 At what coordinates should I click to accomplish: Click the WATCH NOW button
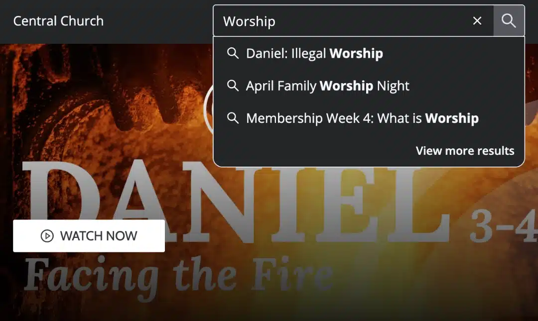89,236
